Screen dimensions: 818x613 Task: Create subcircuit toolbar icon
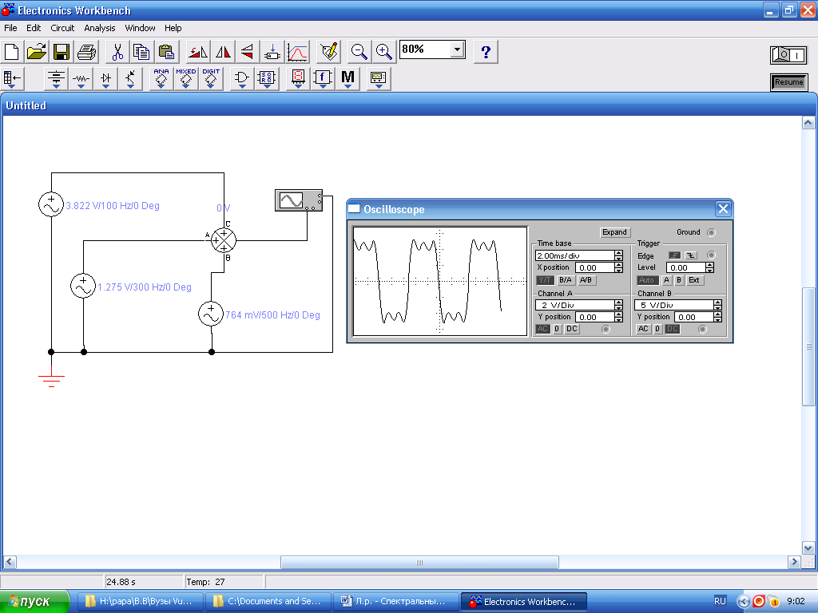[272, 52]
